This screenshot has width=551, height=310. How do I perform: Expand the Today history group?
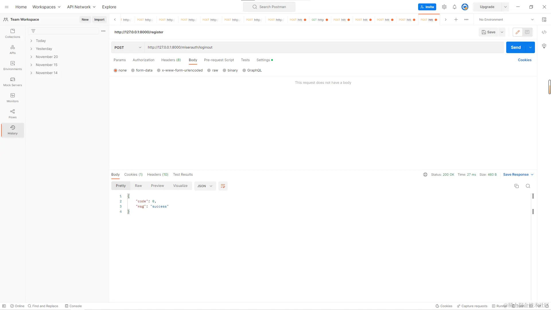coord(31,41)
